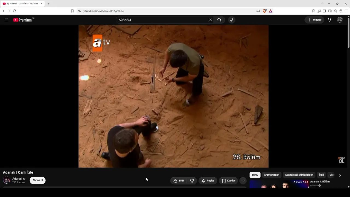Select the Aramanızdan filter chip

pos(272,175)
